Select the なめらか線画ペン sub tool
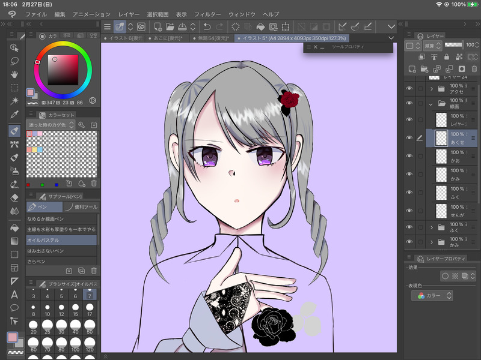 (x=61, y=218)
